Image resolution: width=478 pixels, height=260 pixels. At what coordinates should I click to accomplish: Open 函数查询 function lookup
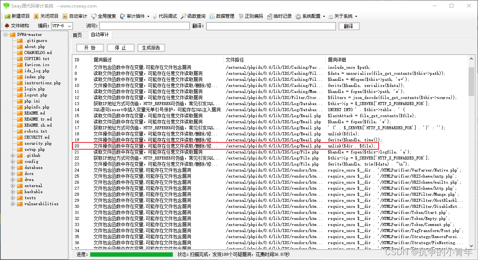coord(193,16)
